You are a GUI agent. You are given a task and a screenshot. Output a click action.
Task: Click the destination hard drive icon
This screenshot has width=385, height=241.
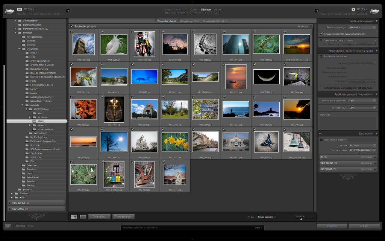pos(374,11)
